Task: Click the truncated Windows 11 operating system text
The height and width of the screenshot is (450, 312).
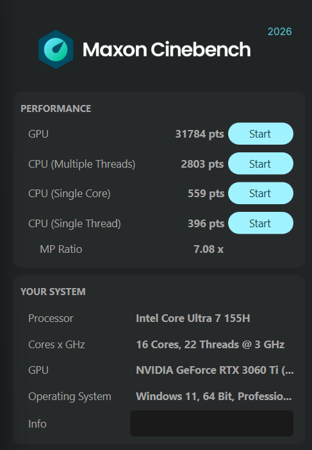Action: pos(214,397)
